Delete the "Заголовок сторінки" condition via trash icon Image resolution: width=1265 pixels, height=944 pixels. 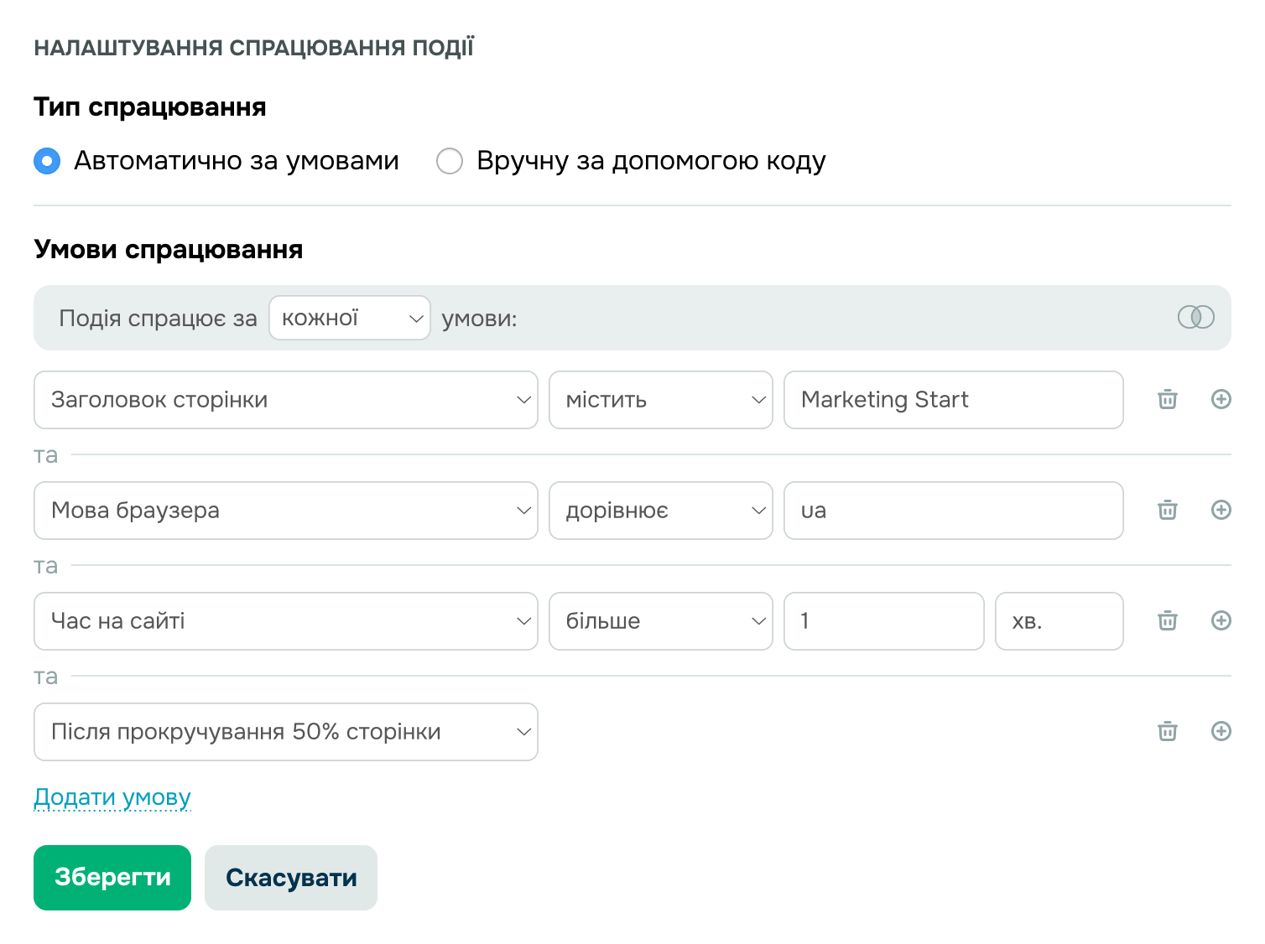pos(1166,400)
